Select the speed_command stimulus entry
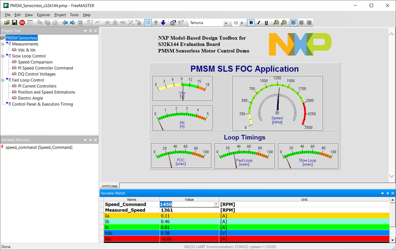 [x=39, y=147]
